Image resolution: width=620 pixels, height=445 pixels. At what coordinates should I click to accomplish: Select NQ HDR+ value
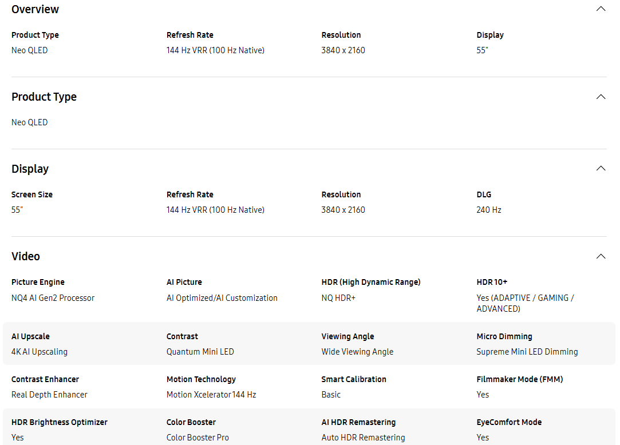click(x=338, y=298)
